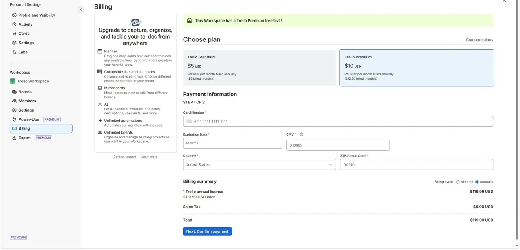Click the Labs flask icon
Image resolution: width=520 pixels, height=250 pixels.
click(14, 52)
